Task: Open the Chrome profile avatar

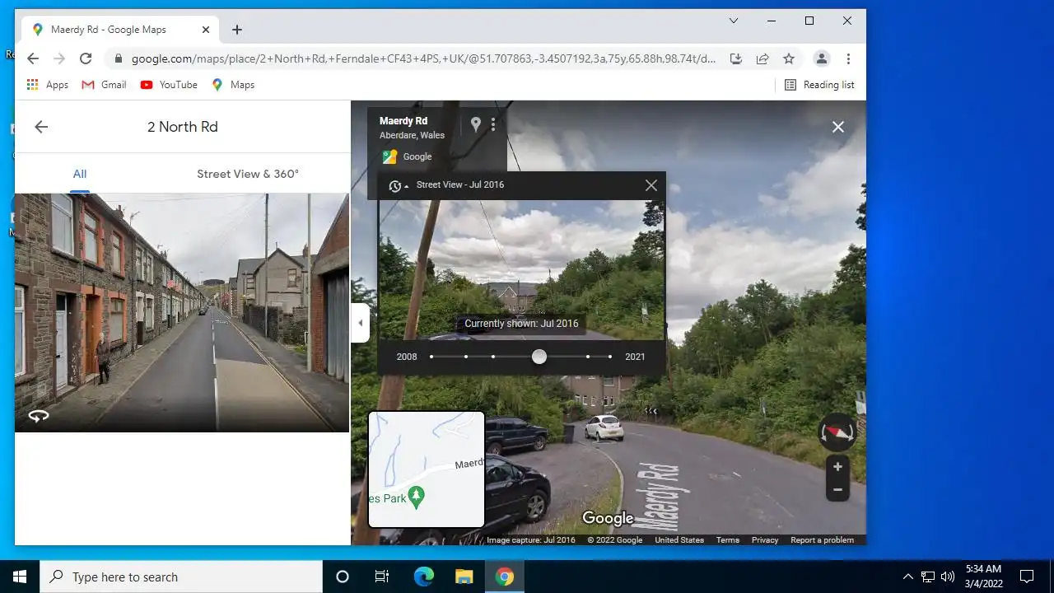Action: point(821,58)
